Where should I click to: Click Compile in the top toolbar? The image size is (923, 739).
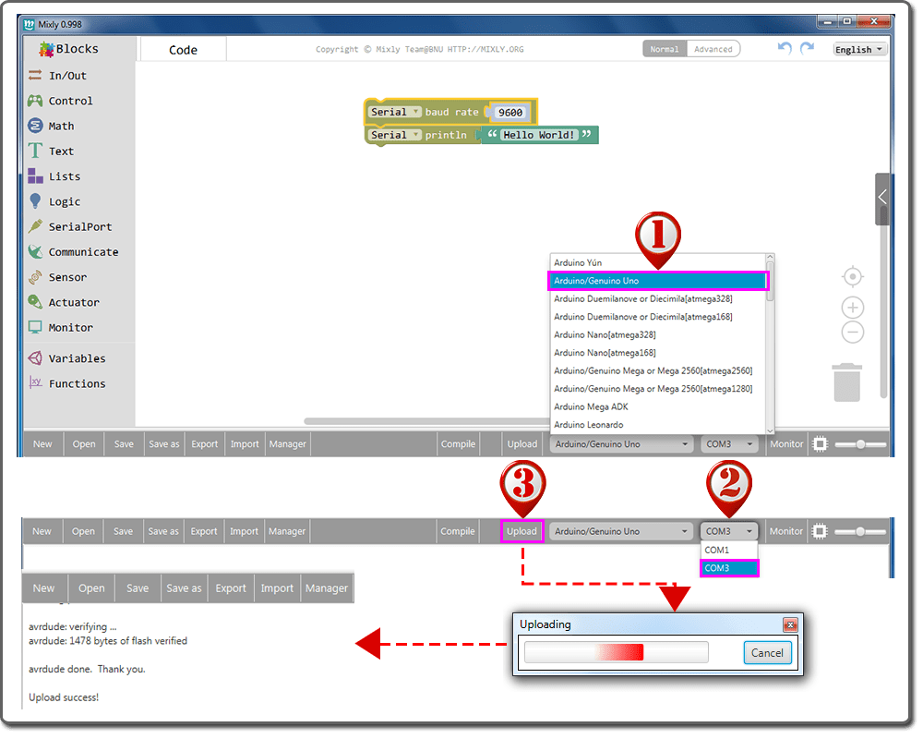458,444
